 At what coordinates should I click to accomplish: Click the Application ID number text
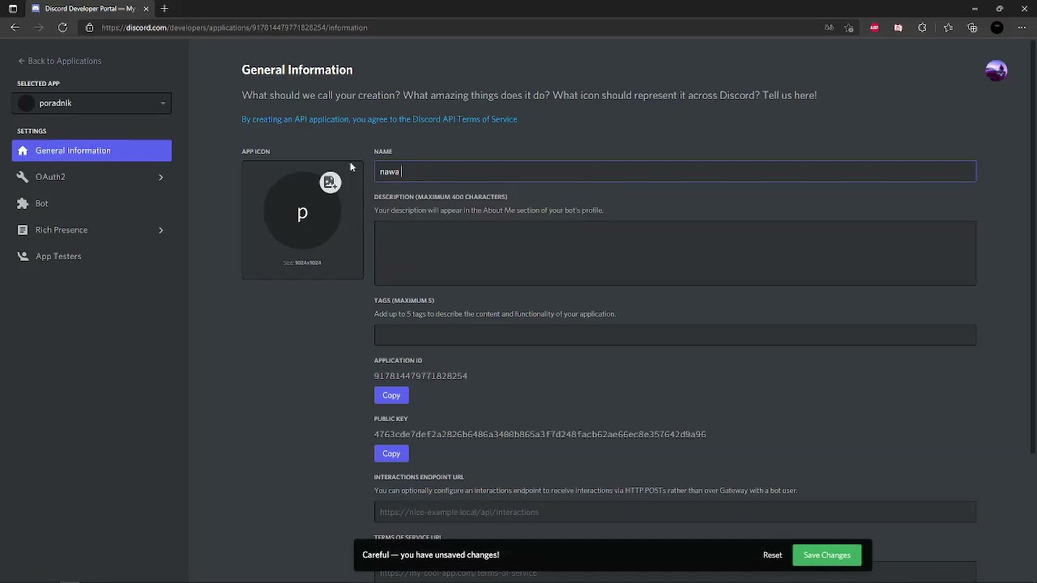pyautogui.click(x=420, y=376)
